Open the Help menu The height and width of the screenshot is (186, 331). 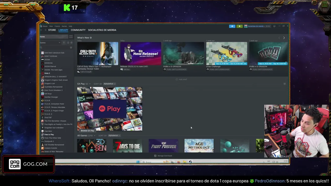70,26
